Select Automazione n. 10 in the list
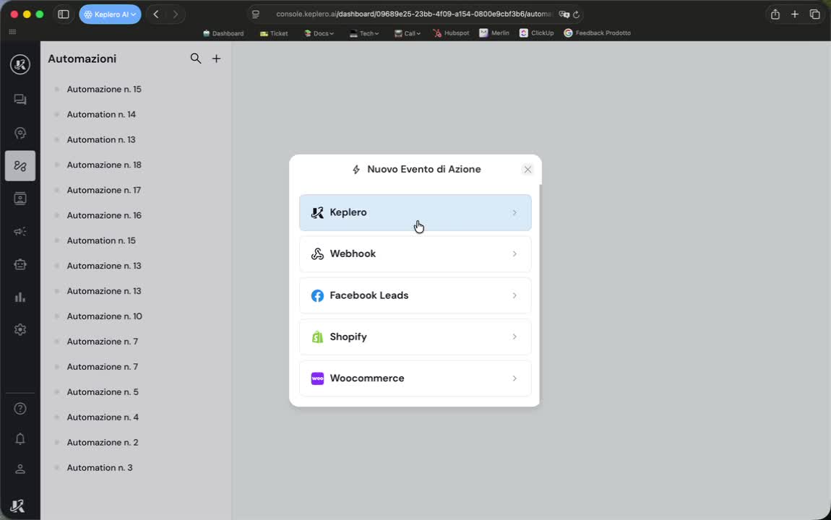 point(104,316)
